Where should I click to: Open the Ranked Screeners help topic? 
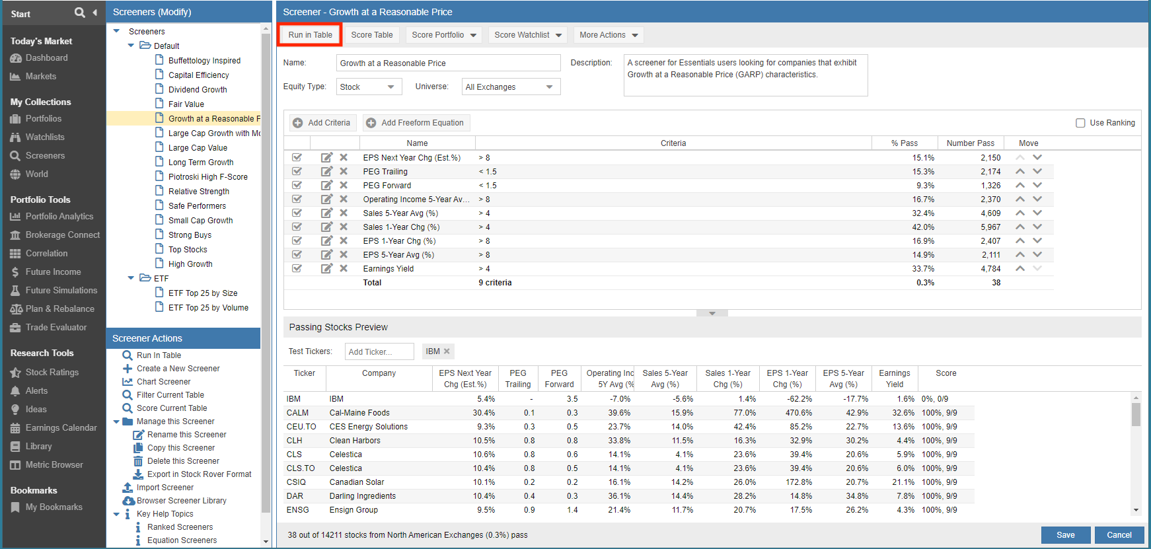tap(180, 527)
